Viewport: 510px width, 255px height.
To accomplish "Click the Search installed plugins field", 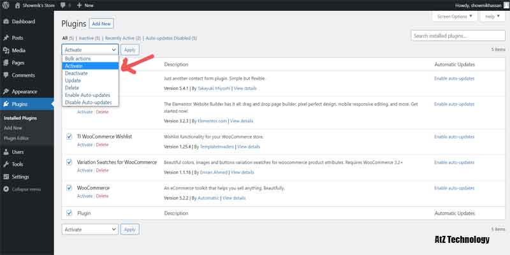I will click(458, 36).
